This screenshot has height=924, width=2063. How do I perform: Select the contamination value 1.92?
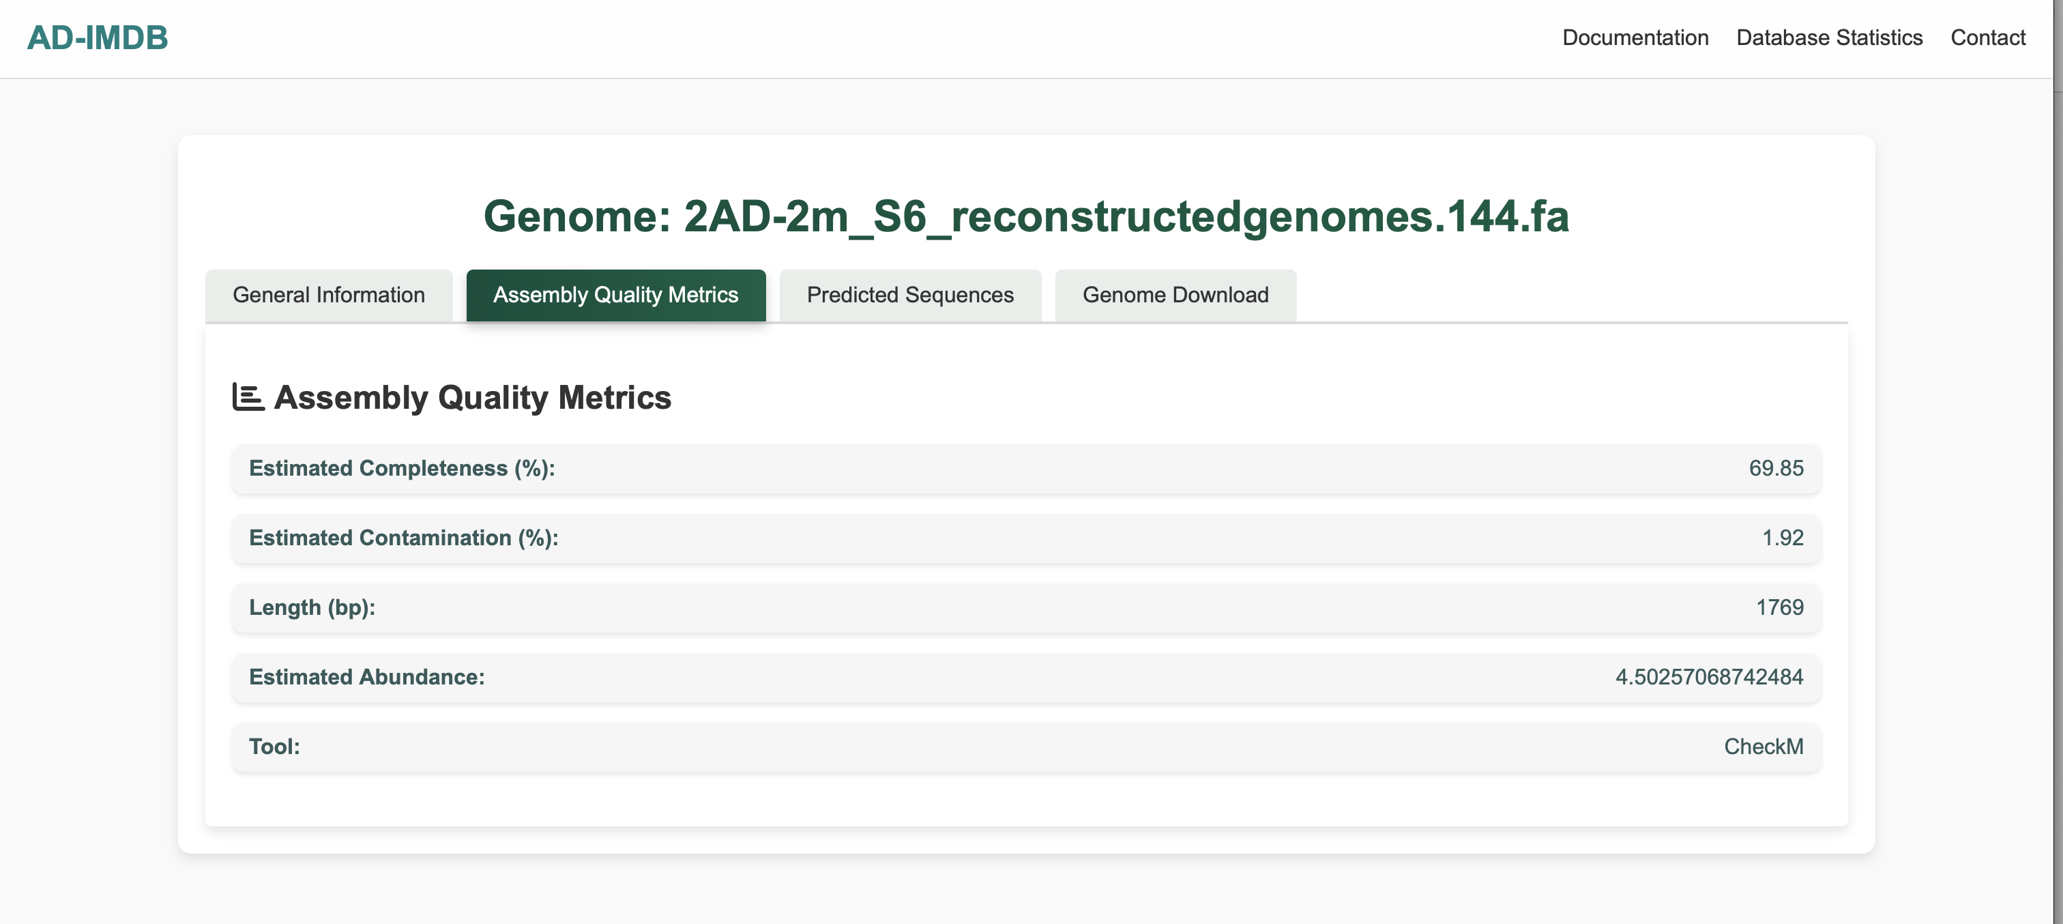point(1782,538)
